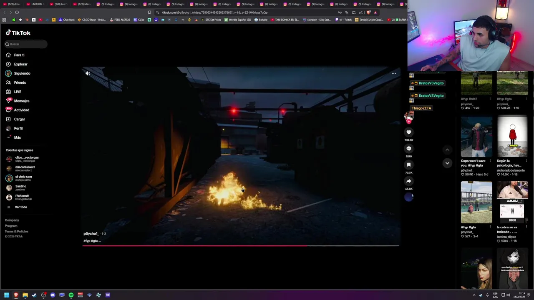
Task: Open options for la cobra se va video
Action: [x=526, y=227]
